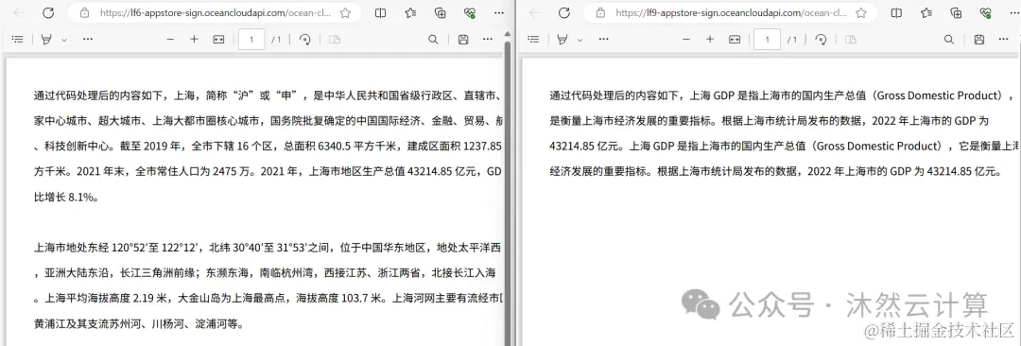Screen dimensions: 1021x346
Task: Save the left PDF document
Action: [x=463, y=40]
